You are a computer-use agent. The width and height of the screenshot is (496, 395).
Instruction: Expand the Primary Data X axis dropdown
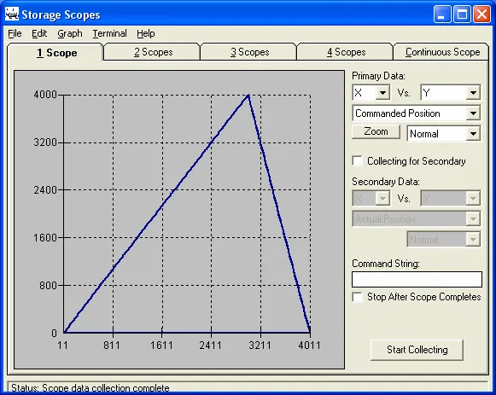tap(382, 93)
